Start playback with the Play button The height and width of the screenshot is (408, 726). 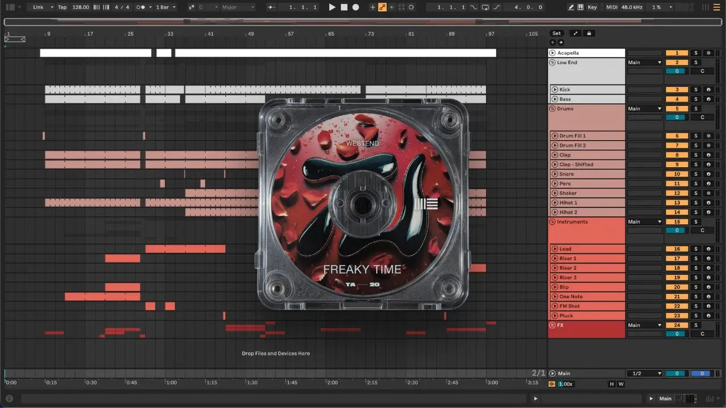(x=332, y=7)
